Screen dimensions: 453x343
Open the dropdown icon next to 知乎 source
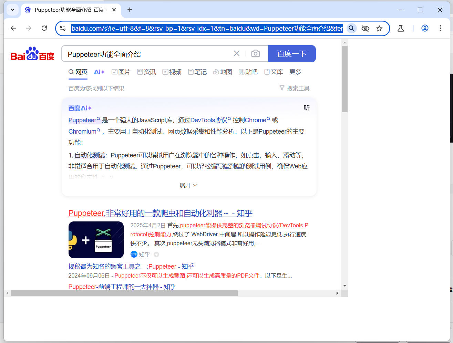[156, 254]
